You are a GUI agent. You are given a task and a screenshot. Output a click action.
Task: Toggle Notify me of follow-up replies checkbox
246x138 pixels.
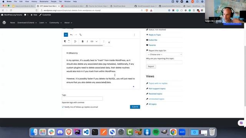click(63, 107)
